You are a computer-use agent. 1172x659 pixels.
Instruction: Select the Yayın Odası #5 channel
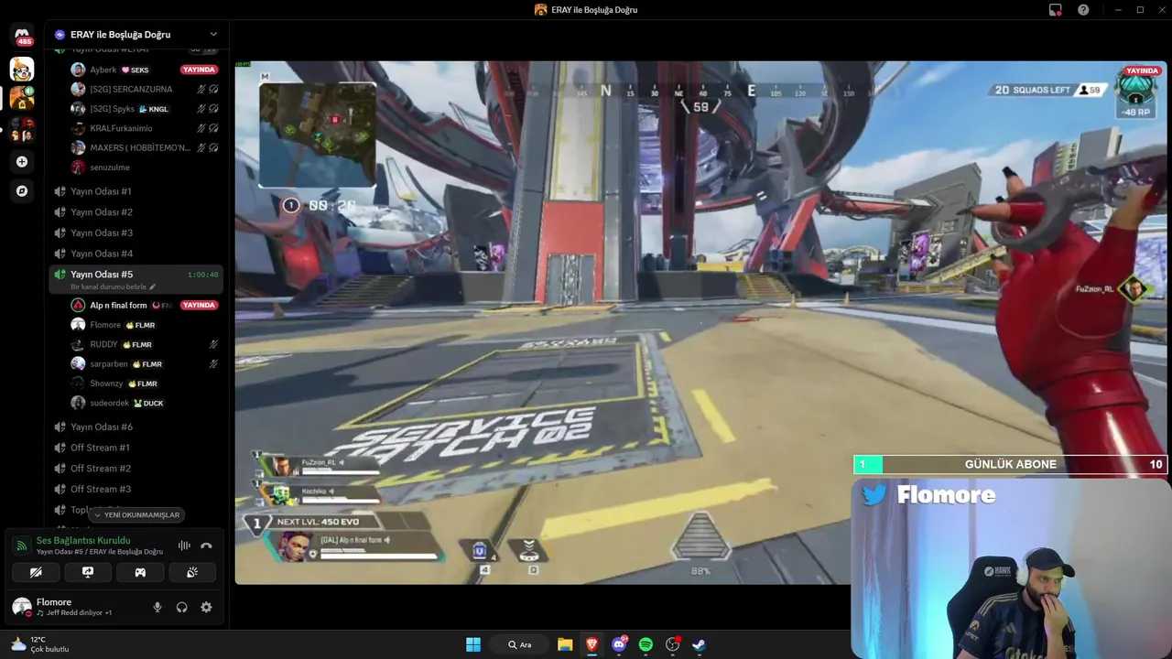(137, 279)
